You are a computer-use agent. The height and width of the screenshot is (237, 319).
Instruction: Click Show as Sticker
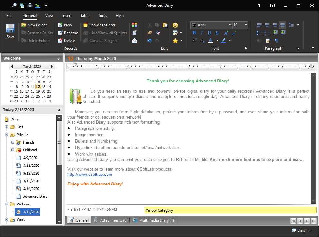[100, 25]
